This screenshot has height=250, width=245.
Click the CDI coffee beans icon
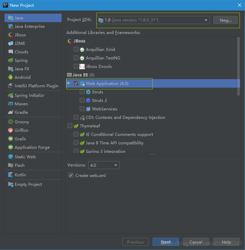(x=82, y=118)
